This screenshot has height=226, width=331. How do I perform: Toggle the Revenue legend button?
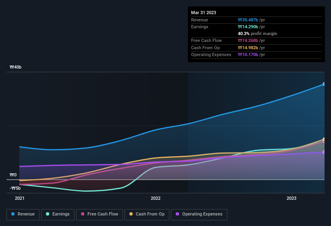point(23,214)
